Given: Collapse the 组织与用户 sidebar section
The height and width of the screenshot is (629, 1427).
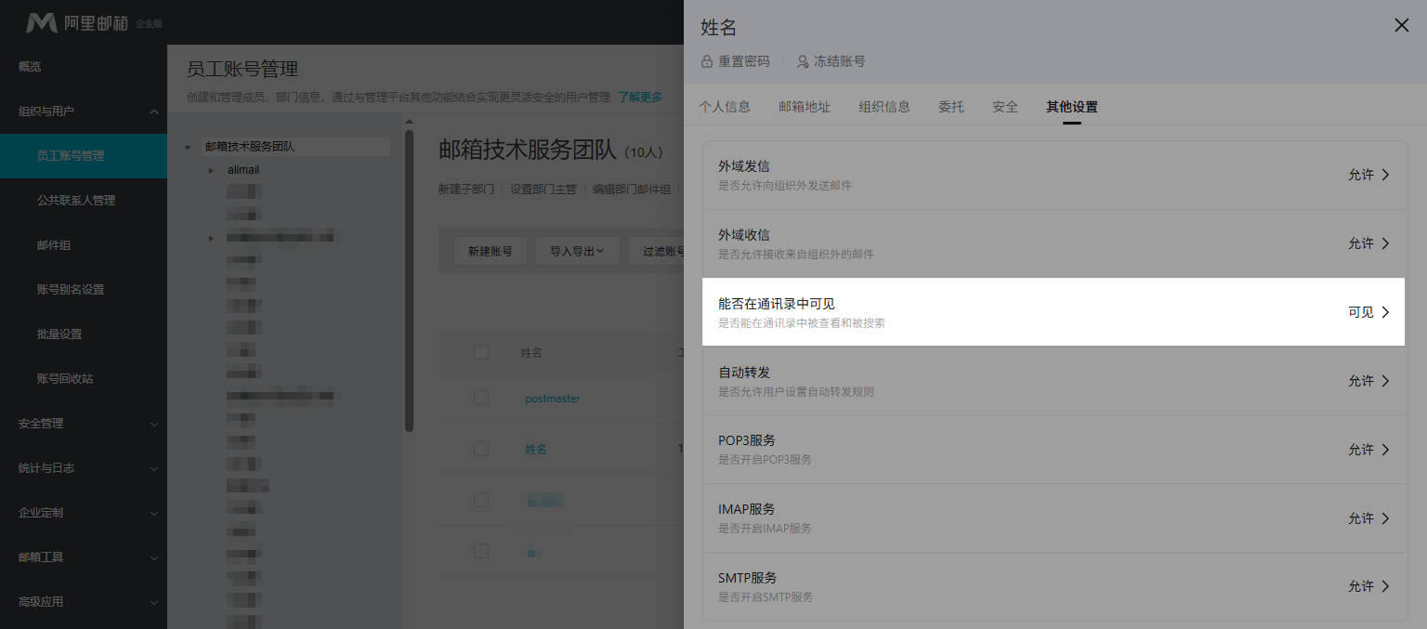Looking at the screenshot, I should click(x=154, y=111).
